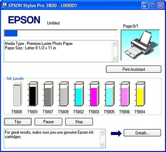Click up arrow in media info scrollbar

point(115,44)
